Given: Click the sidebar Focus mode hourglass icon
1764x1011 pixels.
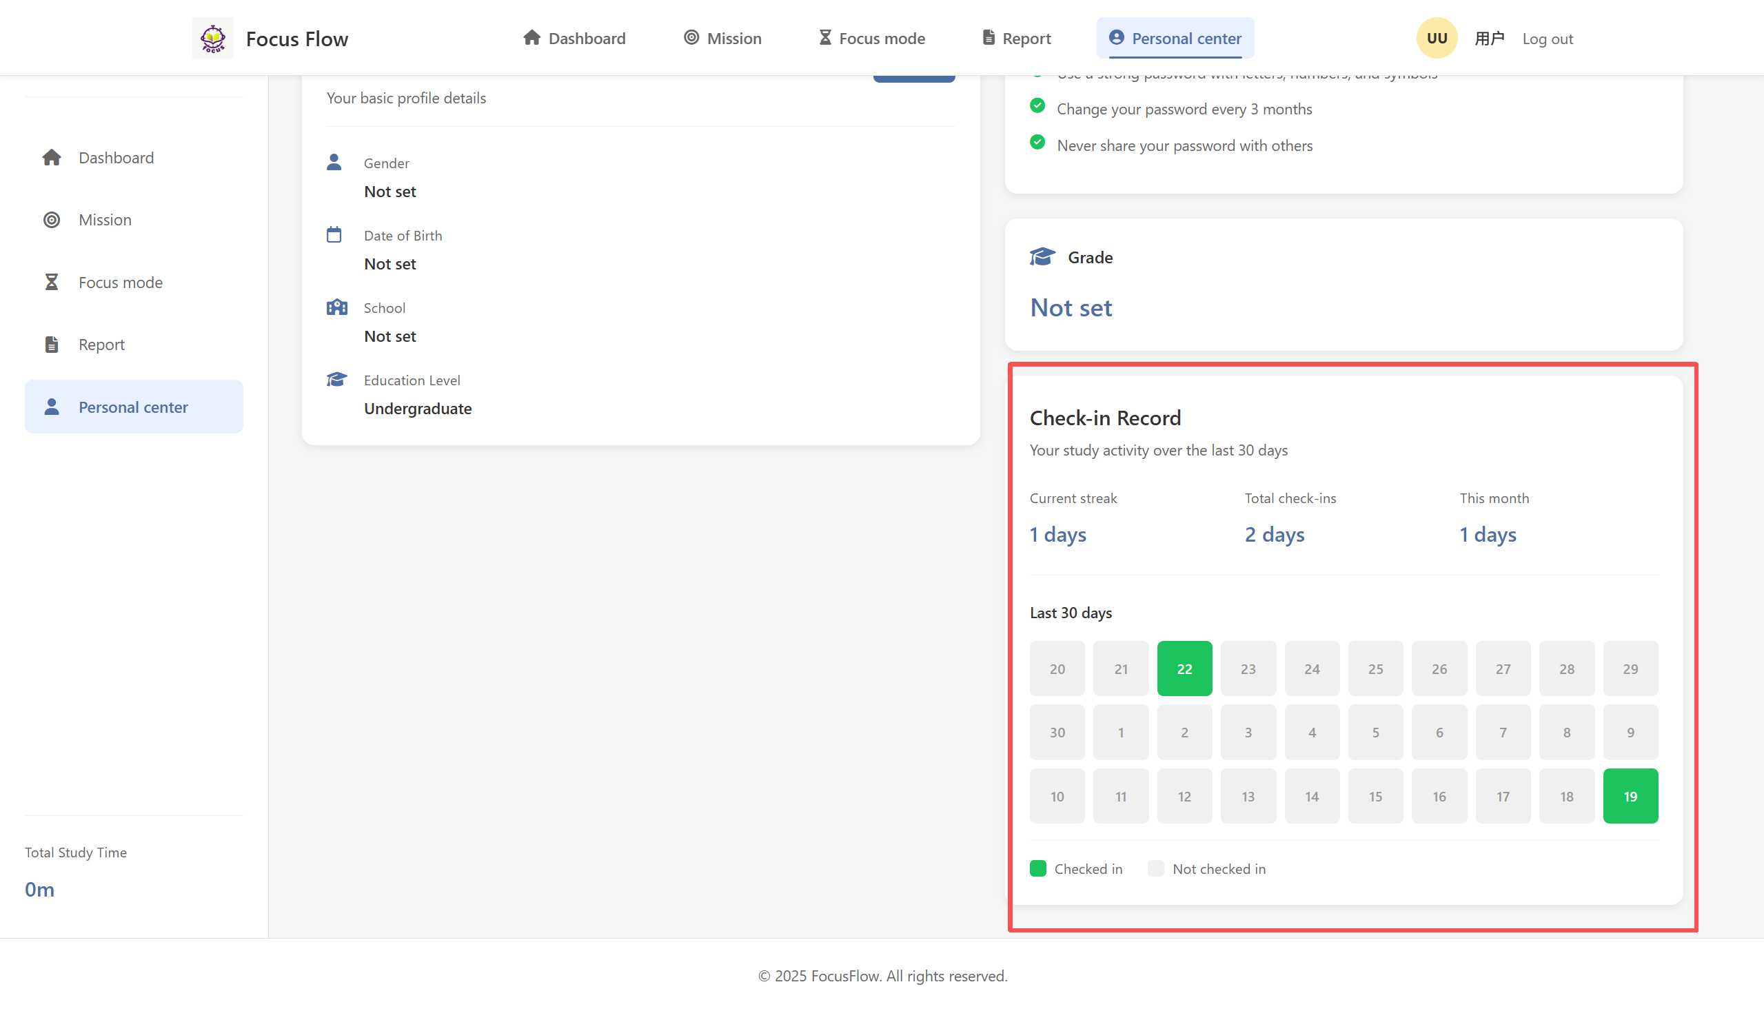Looking at the screenshot, I should (52, 282).
